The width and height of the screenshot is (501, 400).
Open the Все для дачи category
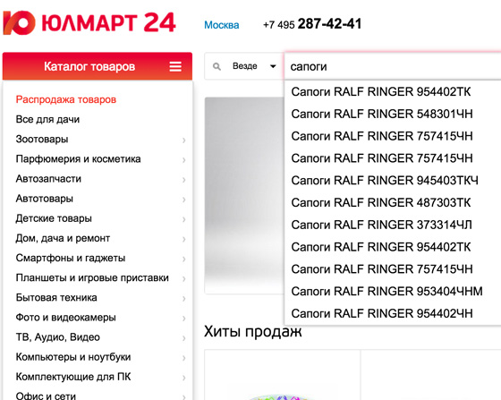[x=47, y=119]
